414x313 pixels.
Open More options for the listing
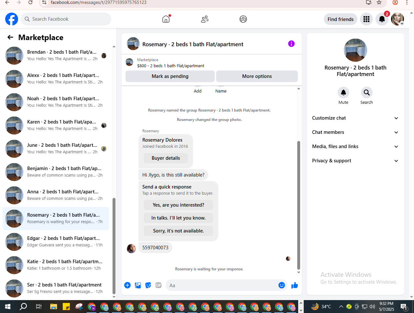pos(257,76)
